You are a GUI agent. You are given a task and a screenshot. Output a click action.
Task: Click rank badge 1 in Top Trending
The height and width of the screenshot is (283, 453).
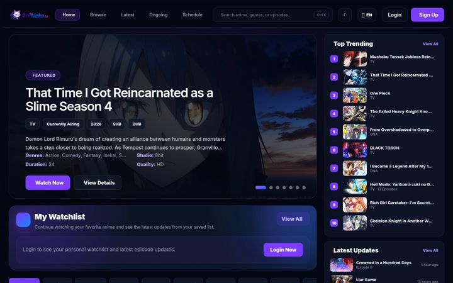pyautogui.click(x=334, y=59)
